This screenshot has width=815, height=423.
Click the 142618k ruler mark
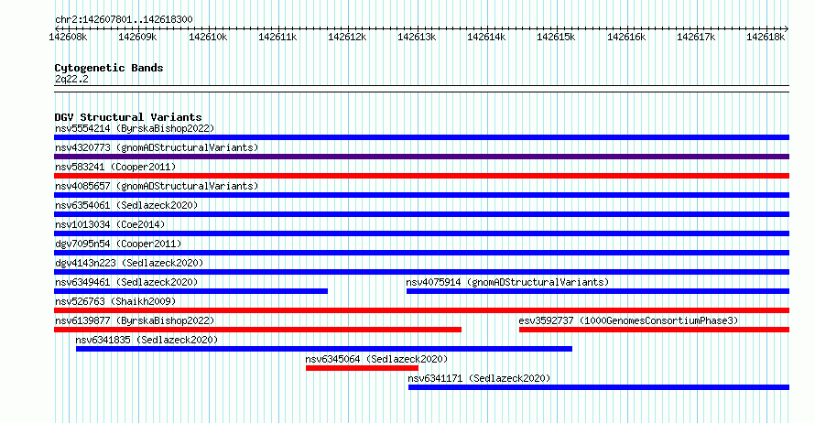click(x=766, y=37)
